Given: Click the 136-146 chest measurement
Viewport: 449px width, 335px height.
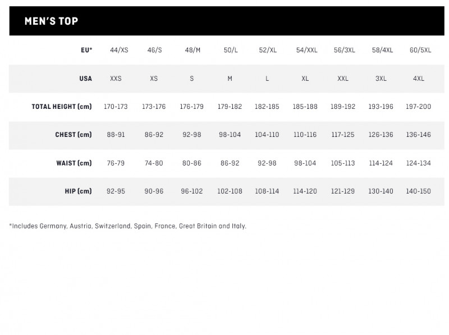Looking at the screenshot, I should [x=418, y=135].
